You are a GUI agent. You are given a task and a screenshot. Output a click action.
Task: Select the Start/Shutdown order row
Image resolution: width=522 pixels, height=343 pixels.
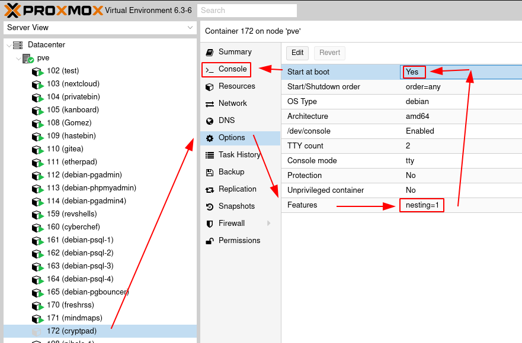point(402,87)
